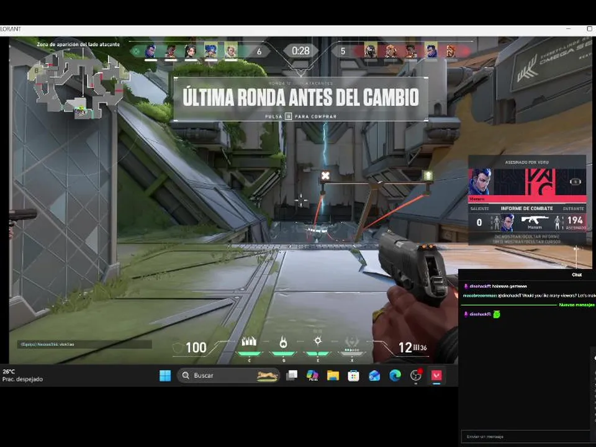Click the fourth ally portrait with blue hair
596x447 pixels.
(x=211, y=51)
